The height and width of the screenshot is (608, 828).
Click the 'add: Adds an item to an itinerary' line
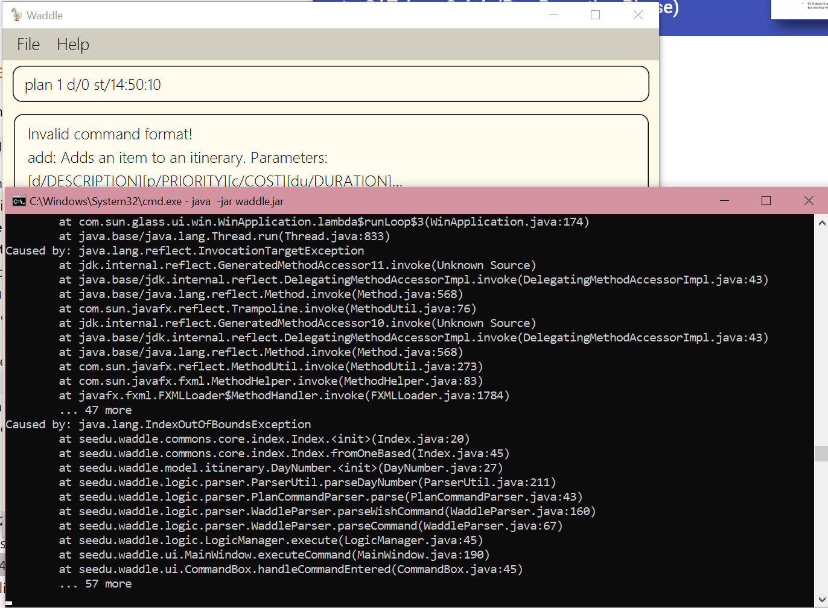point(177,158)
